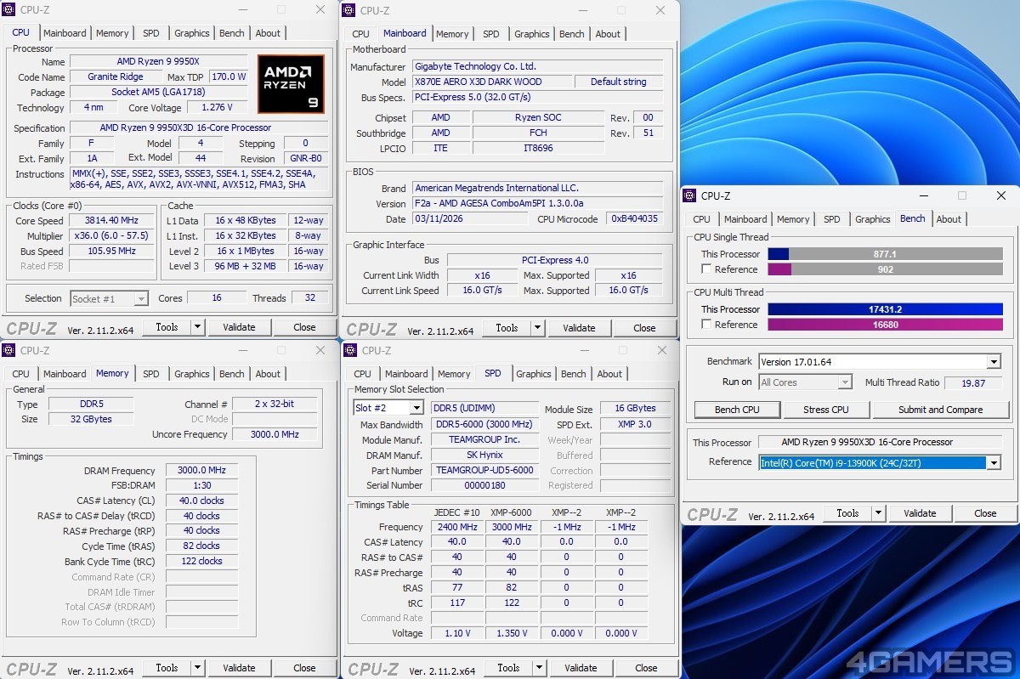
Task: Click CPU-Z icon in Memory window title bar
Action: pos(9,350)
